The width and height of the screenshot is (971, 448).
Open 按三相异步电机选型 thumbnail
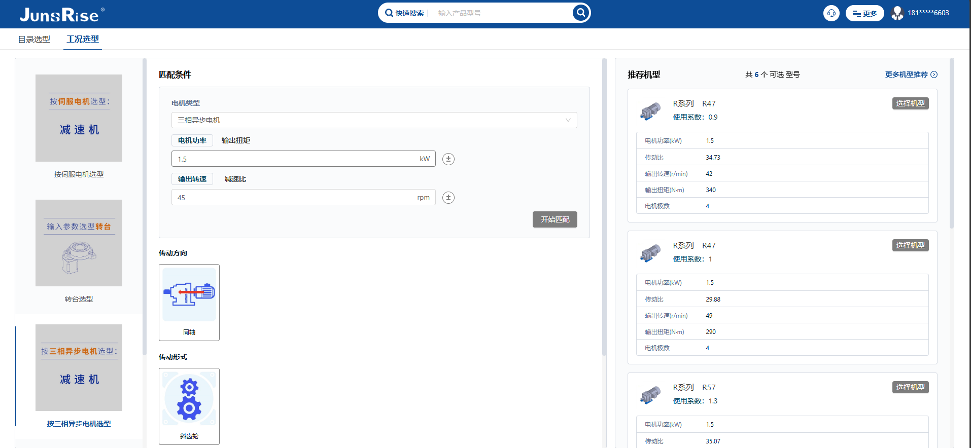(x=79, y=367)
